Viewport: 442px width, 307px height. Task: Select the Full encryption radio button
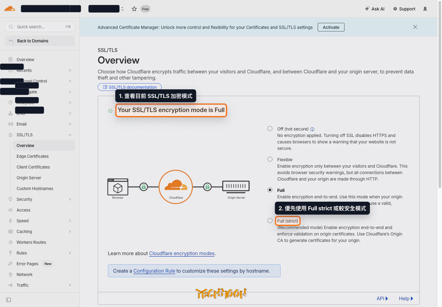270,190
